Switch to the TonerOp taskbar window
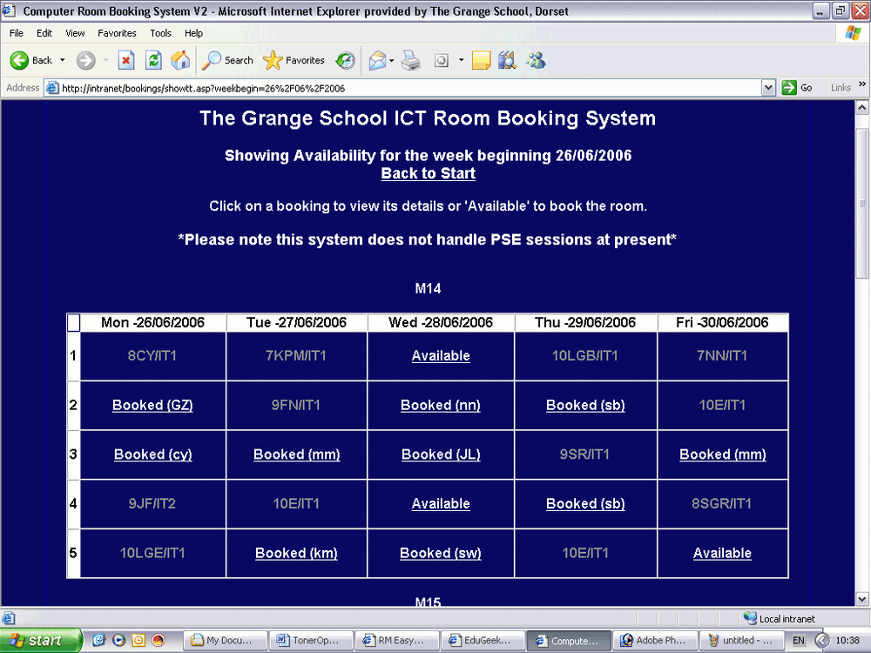The image size is (871, 653). click(311, 640)
